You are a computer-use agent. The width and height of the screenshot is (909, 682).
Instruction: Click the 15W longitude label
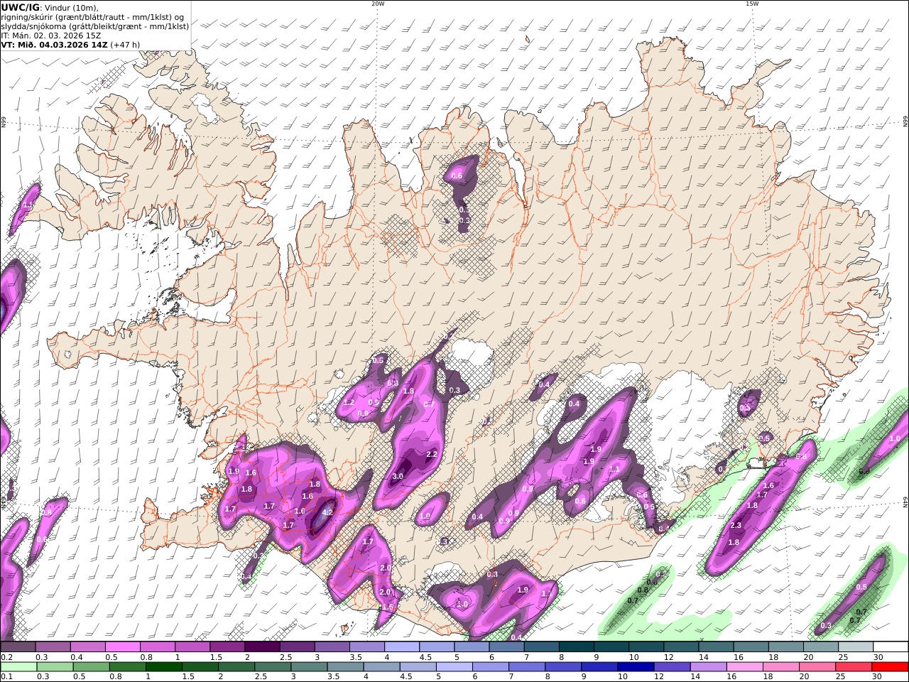pos(752,4)
